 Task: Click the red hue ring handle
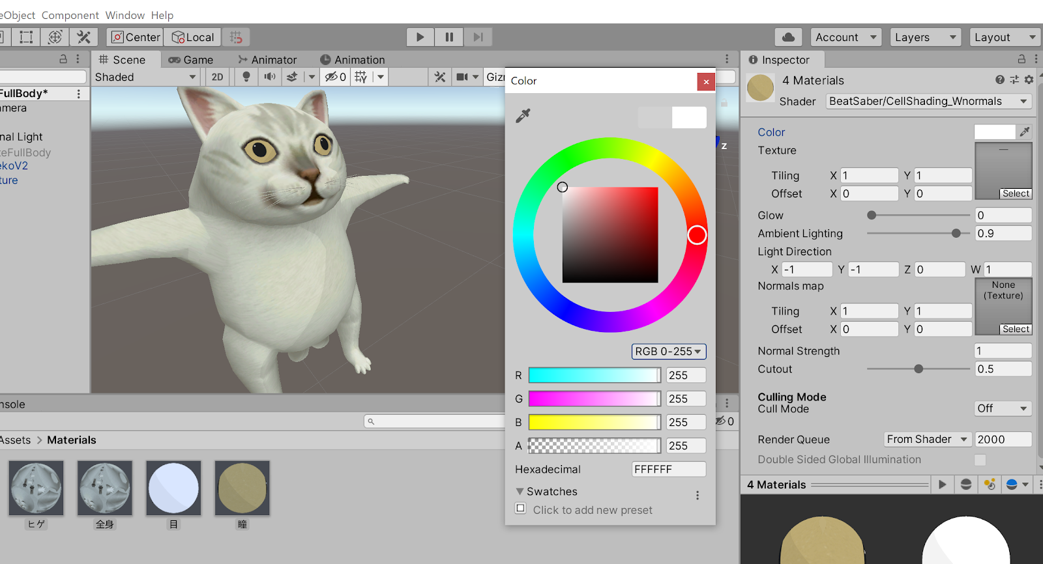[x=697, y=235]
